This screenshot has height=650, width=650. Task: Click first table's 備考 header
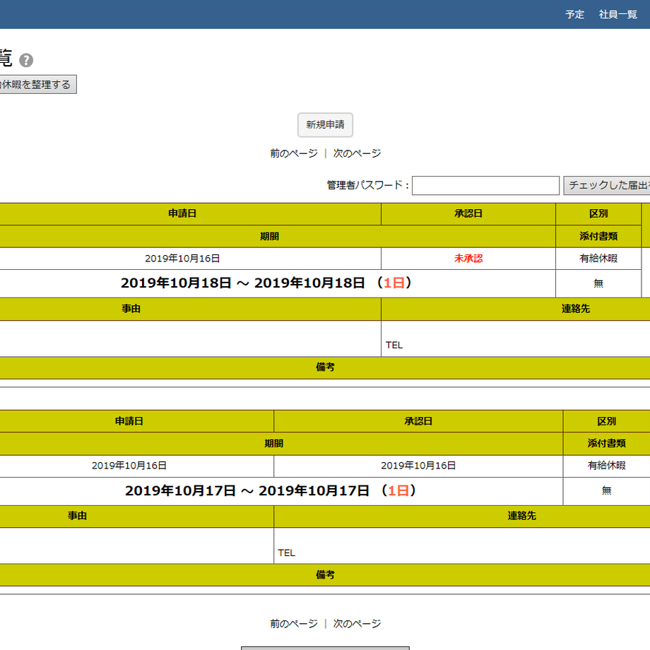[325, 367]
